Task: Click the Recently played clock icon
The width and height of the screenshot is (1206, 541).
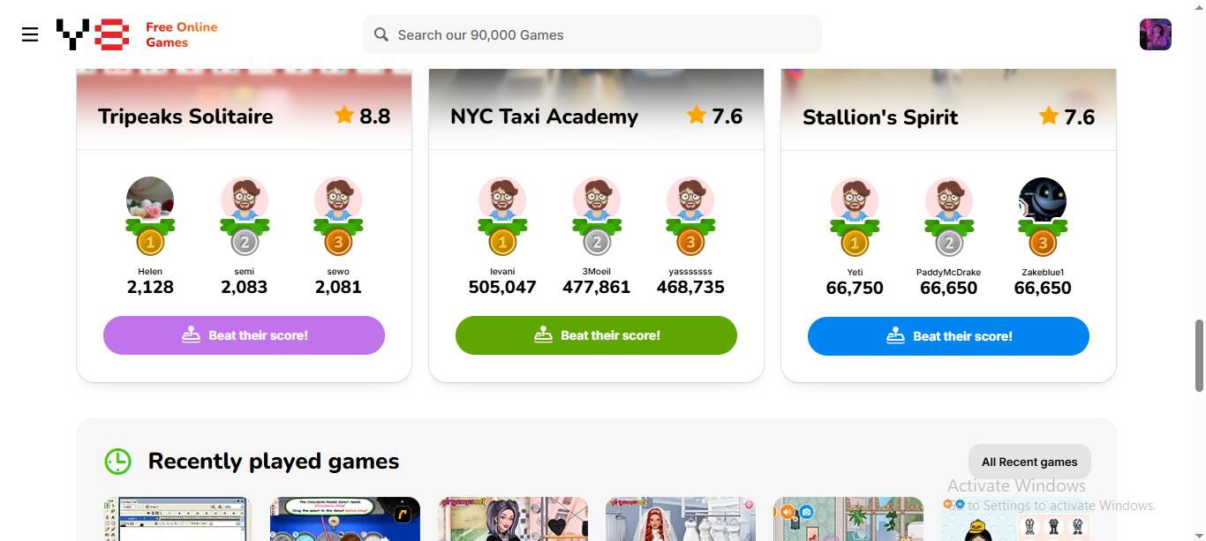Action: pos(117,461)
